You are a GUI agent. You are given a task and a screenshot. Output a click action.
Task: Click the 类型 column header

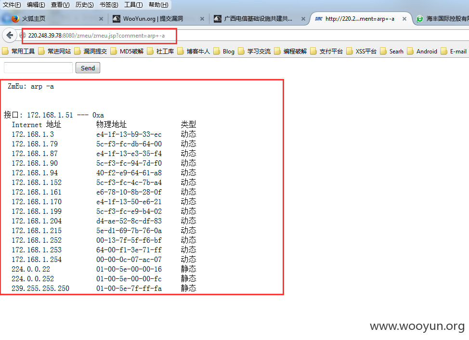click(x=188, y=124)
